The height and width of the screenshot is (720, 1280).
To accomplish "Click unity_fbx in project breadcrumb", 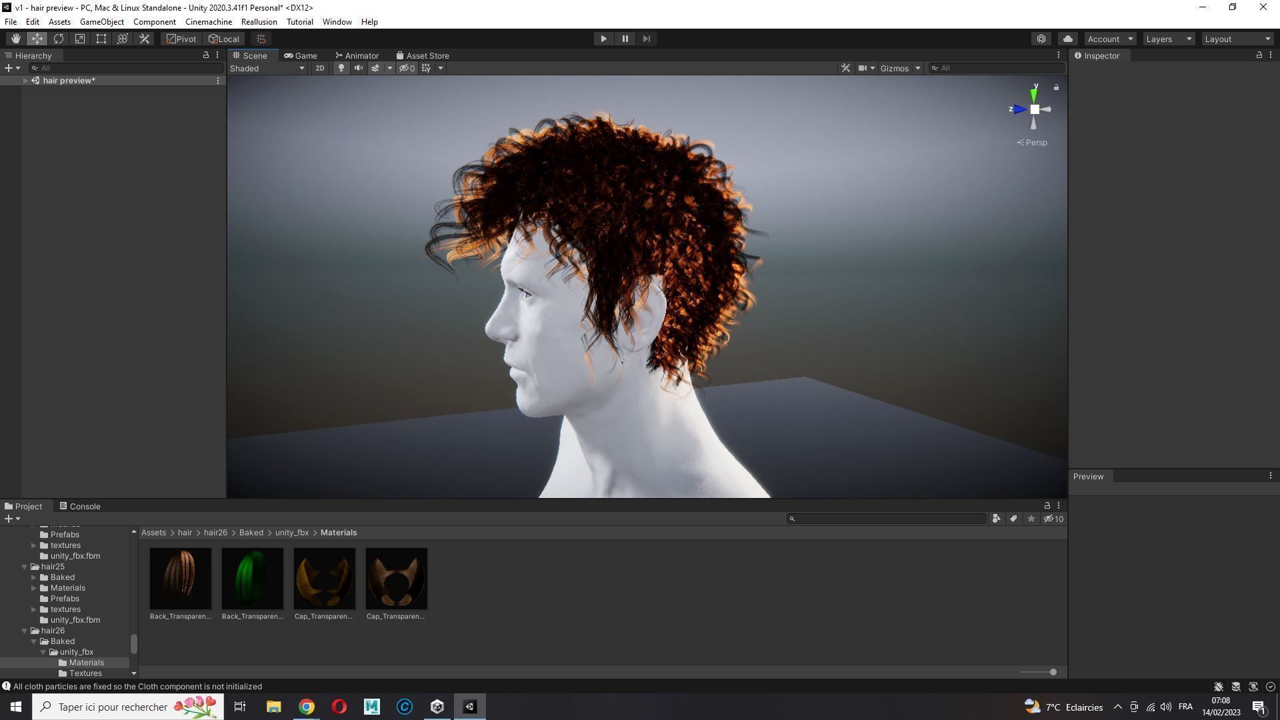I will click(292, 533).
